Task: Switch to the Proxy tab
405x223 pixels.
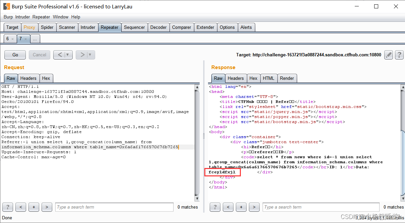Action: coord(29,27)
